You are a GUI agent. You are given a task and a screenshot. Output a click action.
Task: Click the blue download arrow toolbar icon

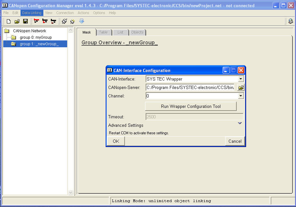coord(81,21)
